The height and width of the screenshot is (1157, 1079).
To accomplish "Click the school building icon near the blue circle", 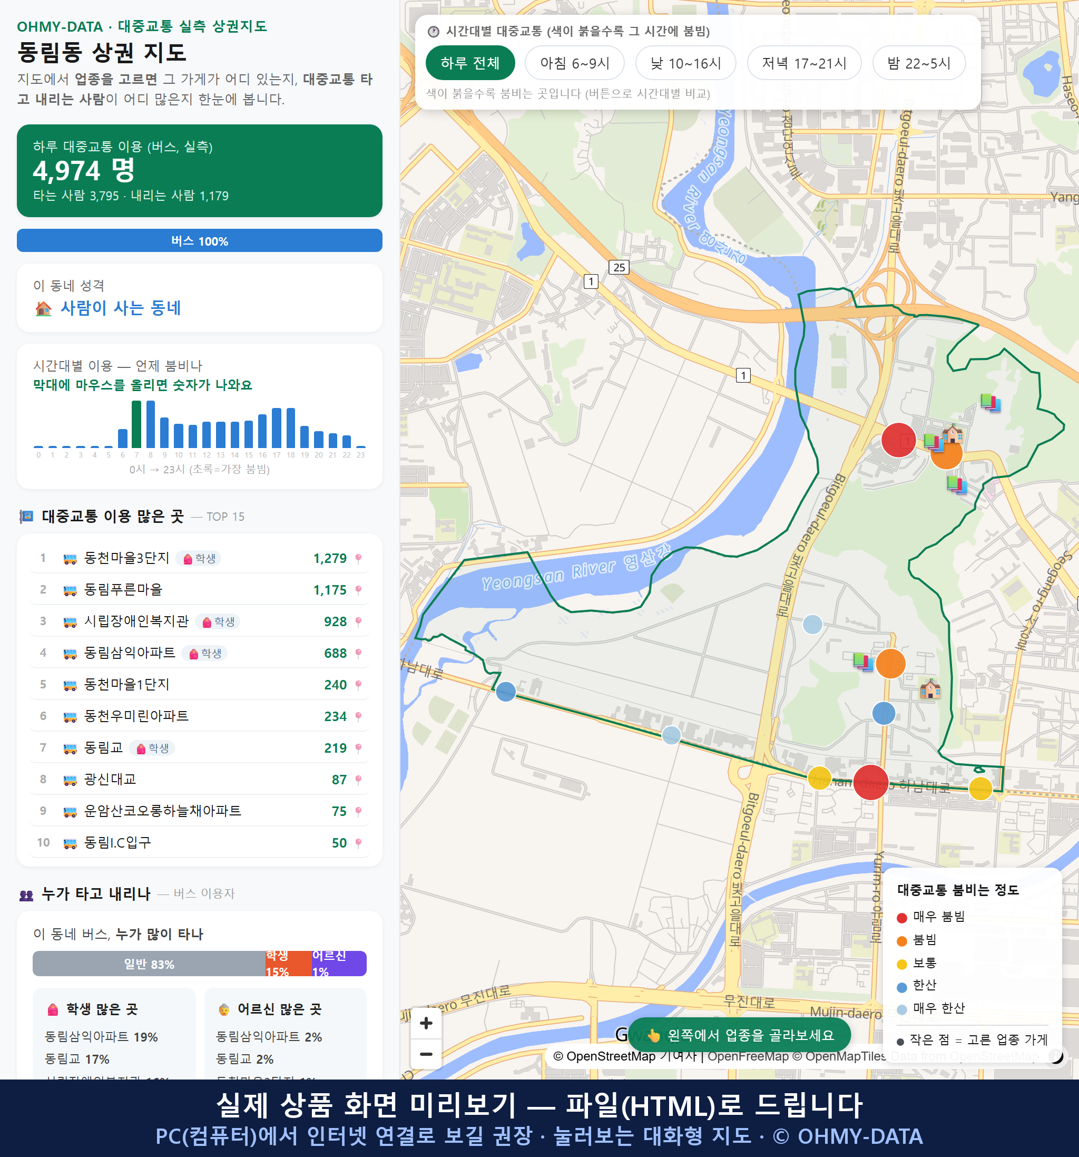I will coord(930,689).
